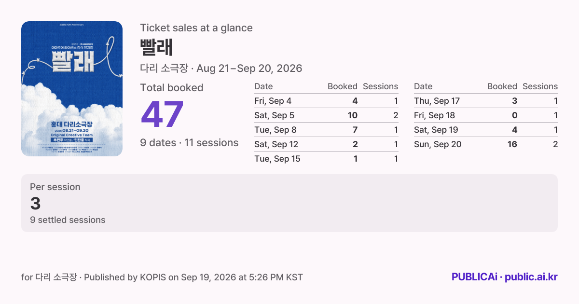Click the left table Booked column header
Image resolution: width=579 pixels, height=304 pixels.
pos(343,86)
